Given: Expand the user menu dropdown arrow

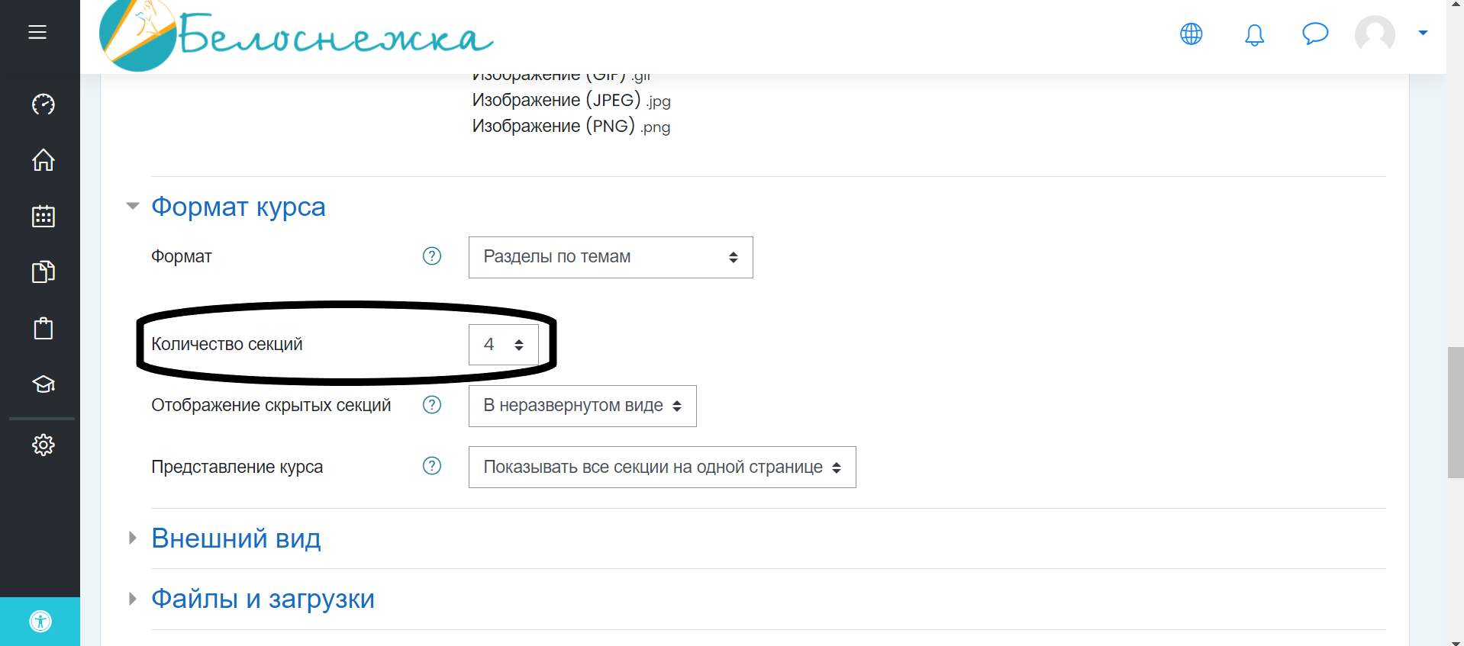Looking at the screenshot, I should [x=1423, y=33].
